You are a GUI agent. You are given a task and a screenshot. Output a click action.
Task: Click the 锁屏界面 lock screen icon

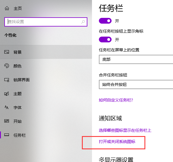click(7, 80)
